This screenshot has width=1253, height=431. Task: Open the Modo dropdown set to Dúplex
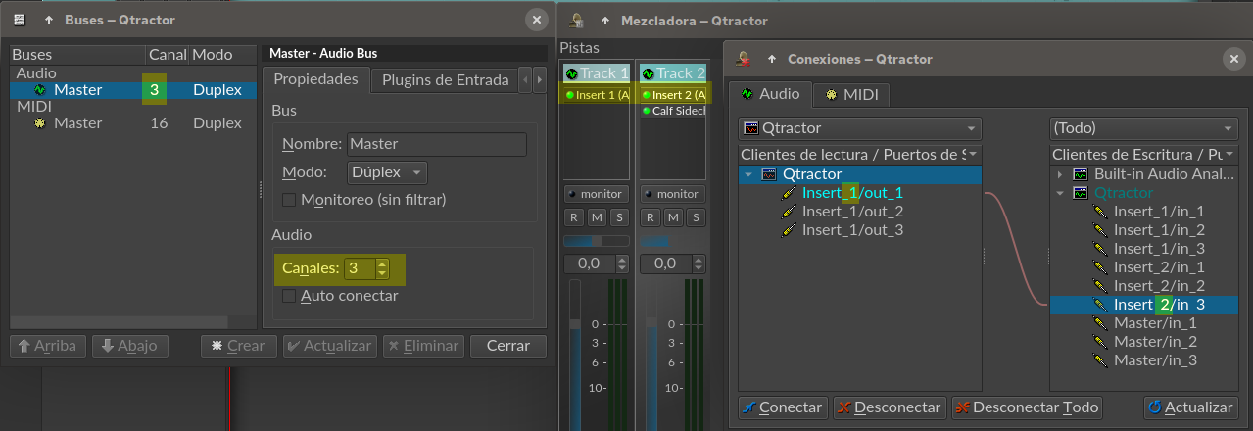[x=388, y=172]
